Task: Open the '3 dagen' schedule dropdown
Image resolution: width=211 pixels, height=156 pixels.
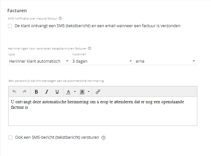Action: point(103,61)
